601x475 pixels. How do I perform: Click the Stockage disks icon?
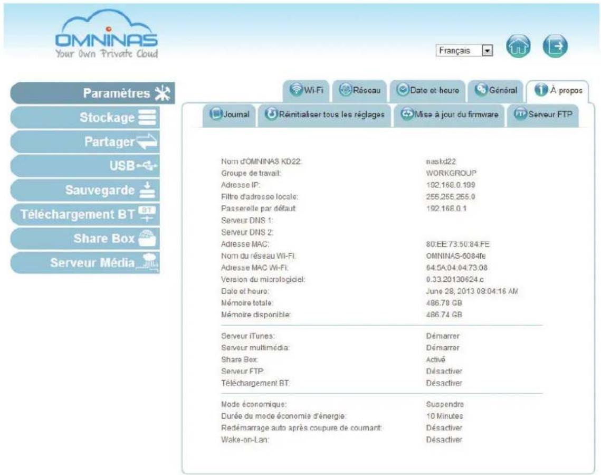tap(148, 117)
